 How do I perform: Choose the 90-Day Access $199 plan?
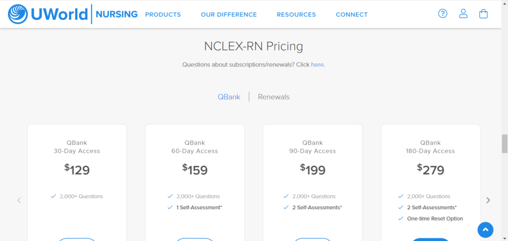(312, 169)
